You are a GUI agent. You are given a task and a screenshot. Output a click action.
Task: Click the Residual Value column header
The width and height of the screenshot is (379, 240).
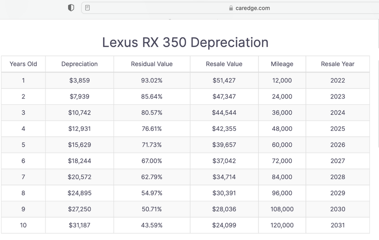pos(152,64)
